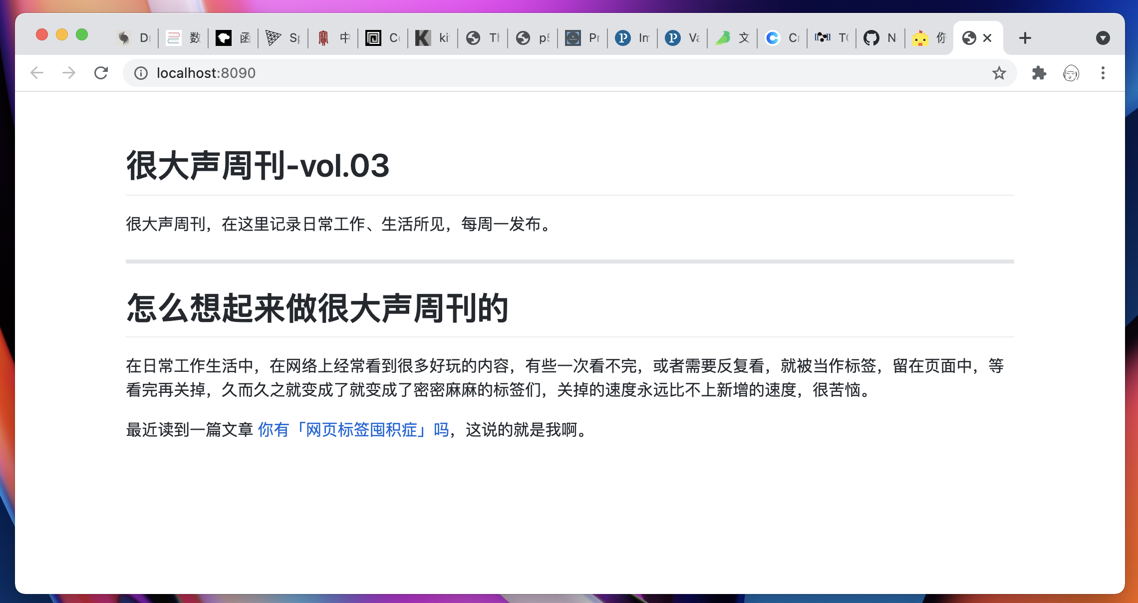Switch to the tab labeled In
The image size is (1138, 603).
pyautogui.click(x=632, y=38)
